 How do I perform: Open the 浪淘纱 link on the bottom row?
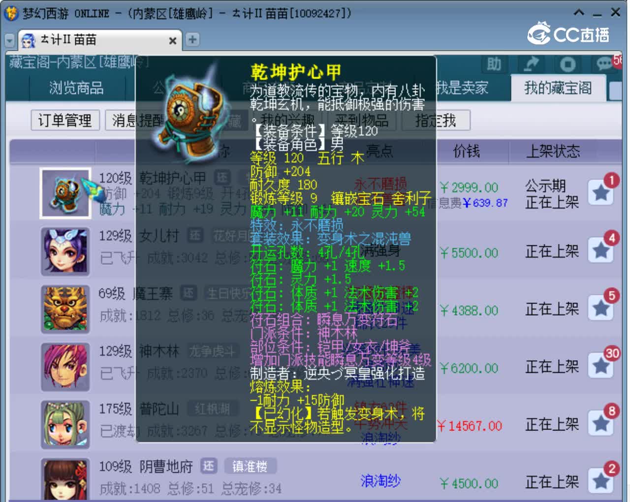click(380, 481)
